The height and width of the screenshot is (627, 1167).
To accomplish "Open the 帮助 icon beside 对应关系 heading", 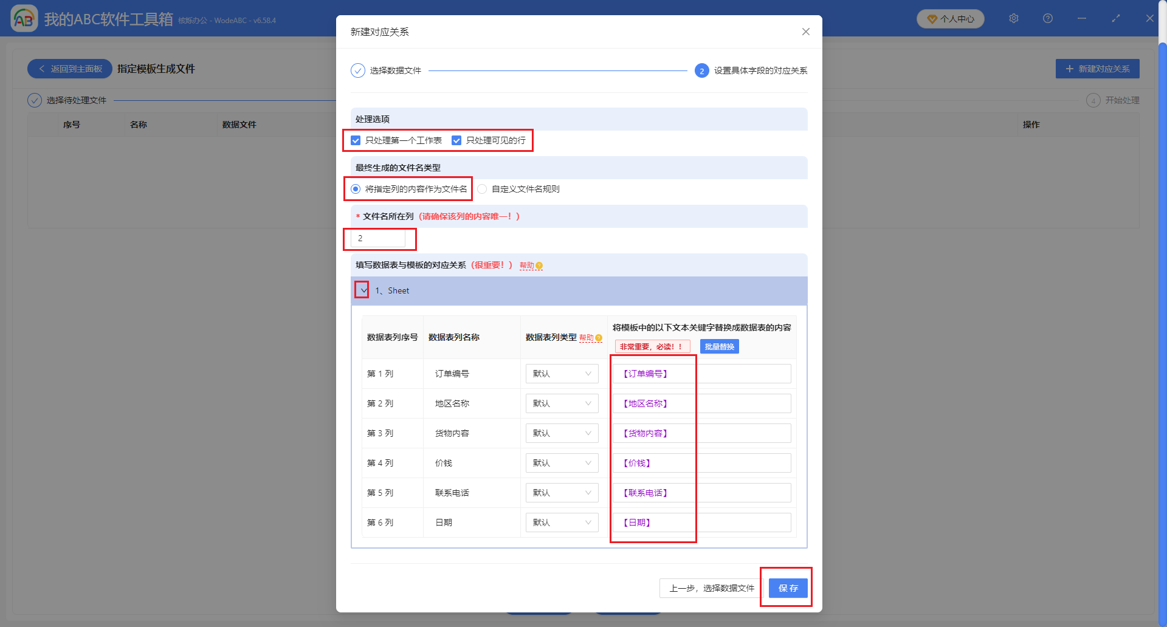I will (540, 266).
